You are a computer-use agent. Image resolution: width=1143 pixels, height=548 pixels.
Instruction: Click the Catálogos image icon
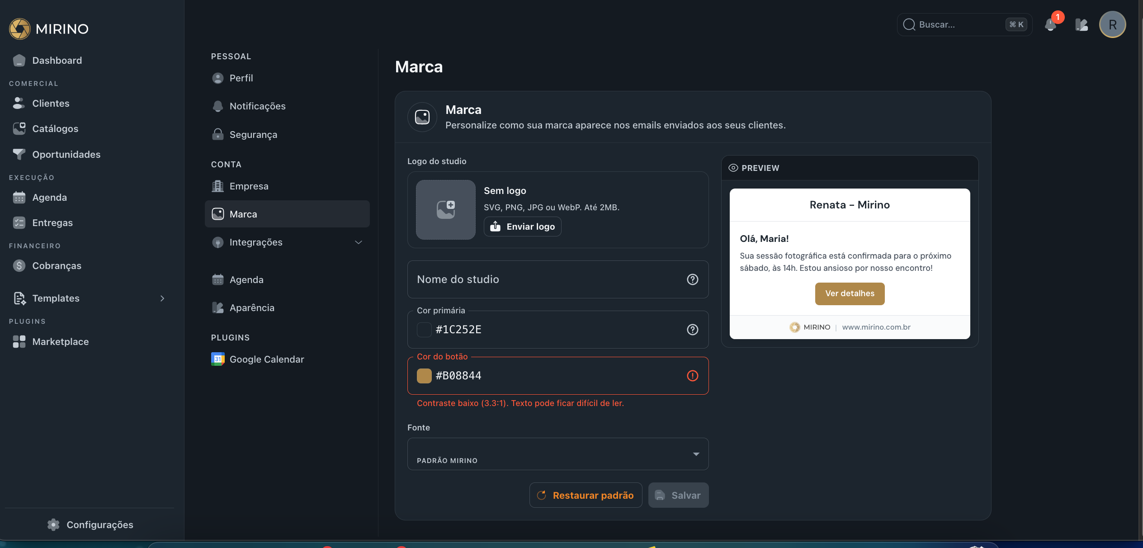(19, 129)
